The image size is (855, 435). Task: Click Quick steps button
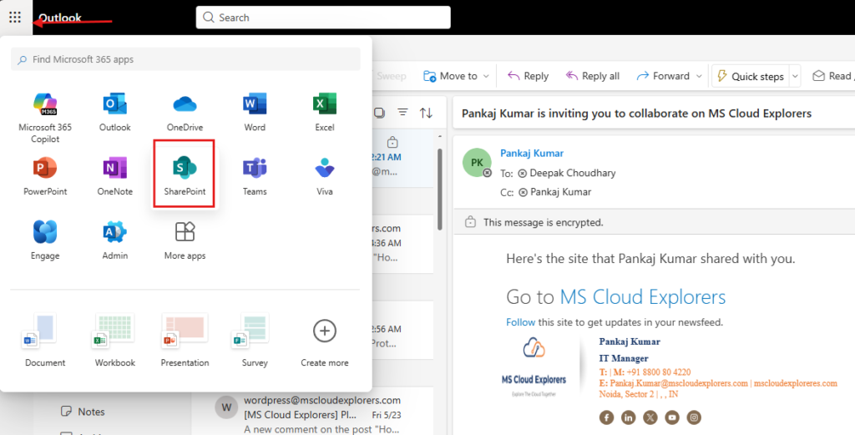coord(751,76)
